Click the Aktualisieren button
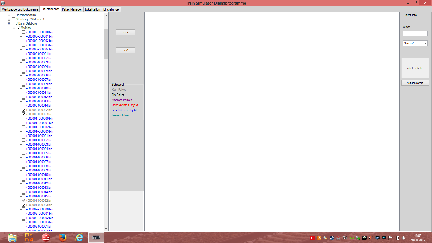This screenshot has height=243, width=432. click(415, 83)
